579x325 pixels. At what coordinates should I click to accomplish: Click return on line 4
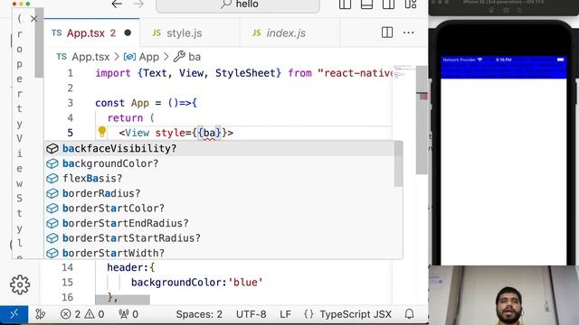[125, 118]
